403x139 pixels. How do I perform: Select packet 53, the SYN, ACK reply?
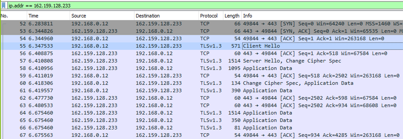point(201,31)
